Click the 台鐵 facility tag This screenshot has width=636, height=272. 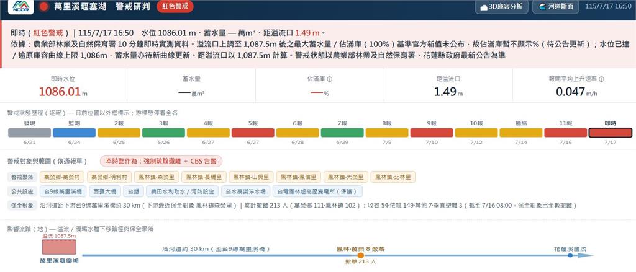click(134, 191)
